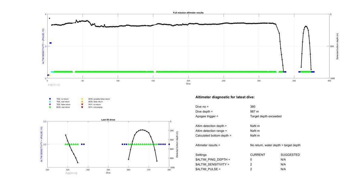Screen dimensions: 364x188
Task: Click the 'Last 50 dives' plot title
Action: pos(108,120)
